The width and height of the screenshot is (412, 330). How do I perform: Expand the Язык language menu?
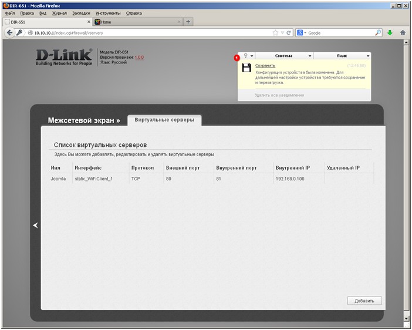click(342, 56)
